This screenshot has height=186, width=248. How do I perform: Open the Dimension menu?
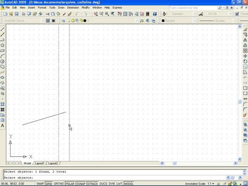73,8
